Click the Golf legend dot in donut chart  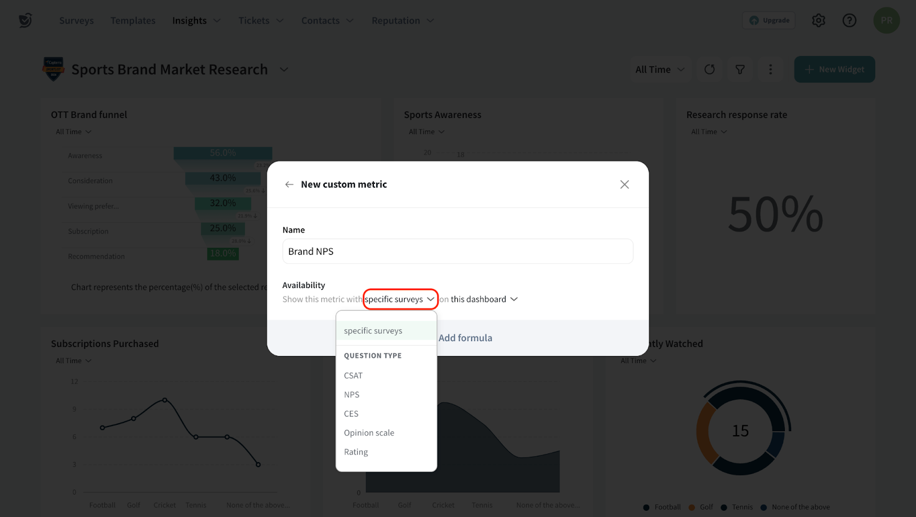click(x=692, y=507)
